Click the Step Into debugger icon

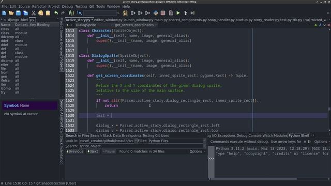pos(185,13)
